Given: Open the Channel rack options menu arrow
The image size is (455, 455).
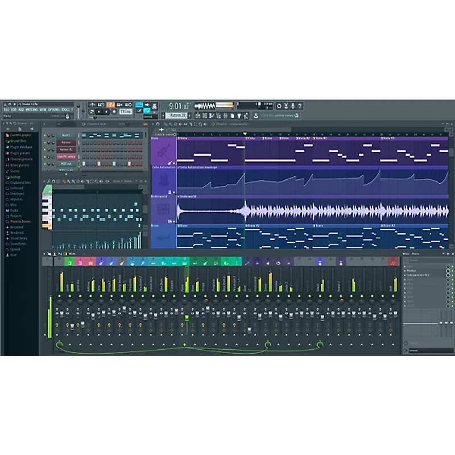Looking at the screenshot, I should [44, 125].
